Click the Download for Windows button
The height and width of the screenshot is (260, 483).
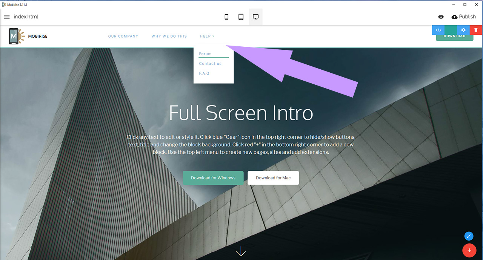(x=213, y=177)
